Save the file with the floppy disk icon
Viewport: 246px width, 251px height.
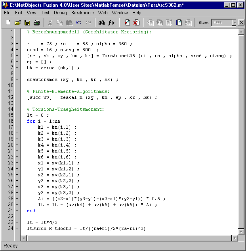coord(27,23)
